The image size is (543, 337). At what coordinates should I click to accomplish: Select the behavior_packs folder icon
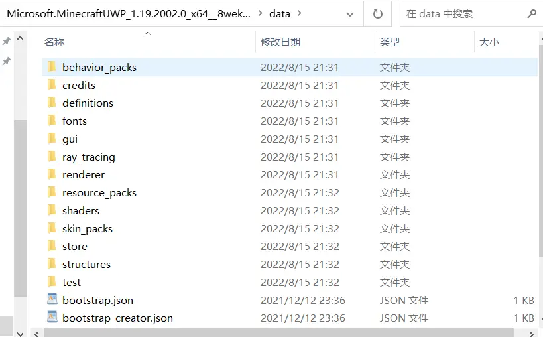pyautogui.click(x=52, y=66)
